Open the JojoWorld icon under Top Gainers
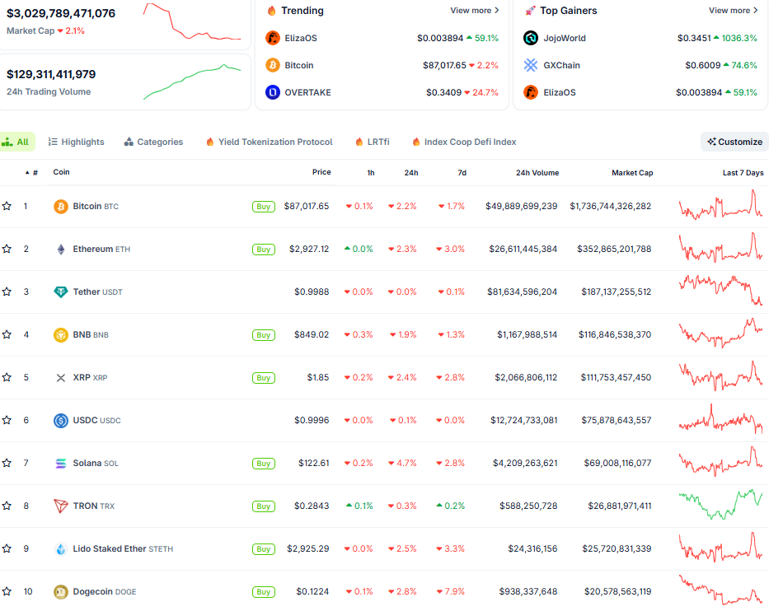Screen dimensions: 769x611 pyautogui.click(x=530, y=38)
